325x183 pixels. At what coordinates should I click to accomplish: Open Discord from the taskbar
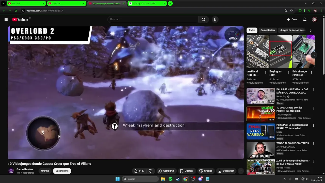click(x=200, y=179)
